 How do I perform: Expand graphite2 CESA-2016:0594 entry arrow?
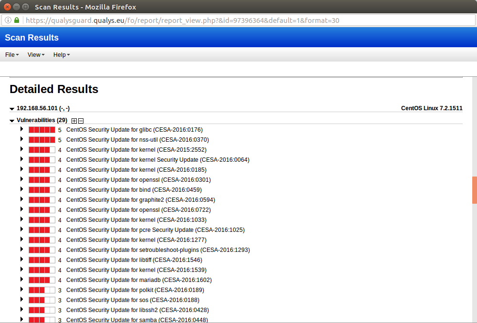coord(21,199)
